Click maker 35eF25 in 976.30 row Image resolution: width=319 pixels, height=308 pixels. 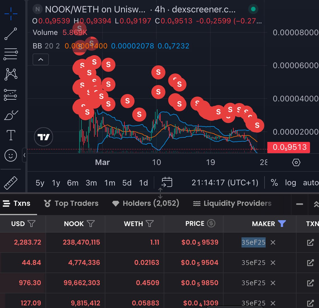(x=254, y=283)
